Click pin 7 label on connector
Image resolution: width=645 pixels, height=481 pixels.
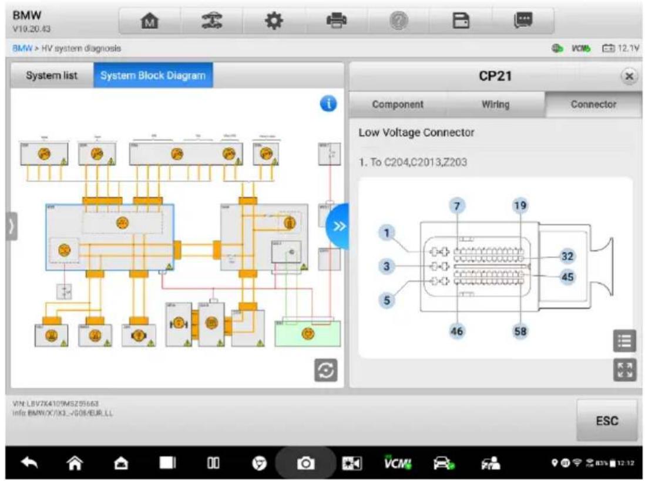pos(457,205)
